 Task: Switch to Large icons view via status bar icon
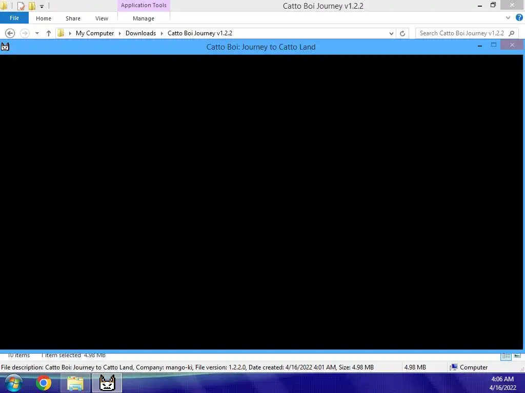click(517, 356)
